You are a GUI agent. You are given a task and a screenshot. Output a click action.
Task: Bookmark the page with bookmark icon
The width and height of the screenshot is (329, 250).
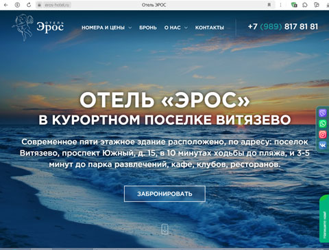point(269,5)
